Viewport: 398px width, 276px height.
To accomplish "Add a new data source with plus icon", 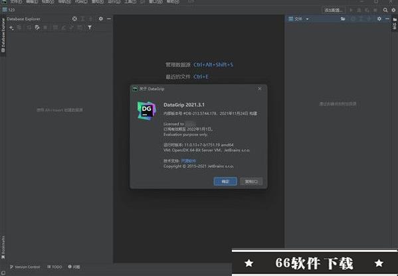I will 11,28.
